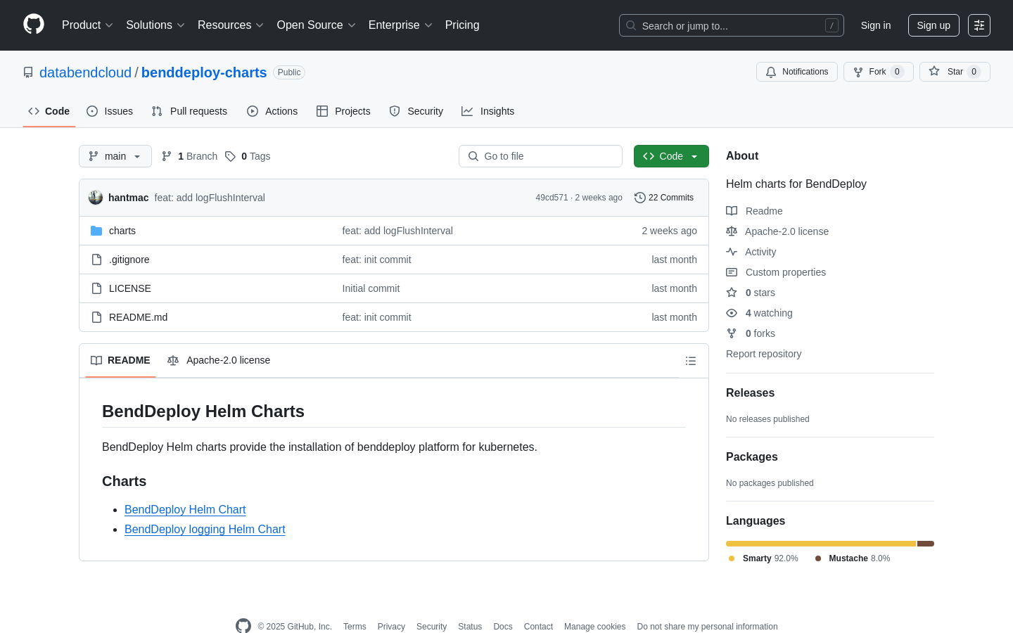The width and height of the screenshot is (1013, 633).
Task: Click the magnifier icon in Go to file
Action: 473,156
